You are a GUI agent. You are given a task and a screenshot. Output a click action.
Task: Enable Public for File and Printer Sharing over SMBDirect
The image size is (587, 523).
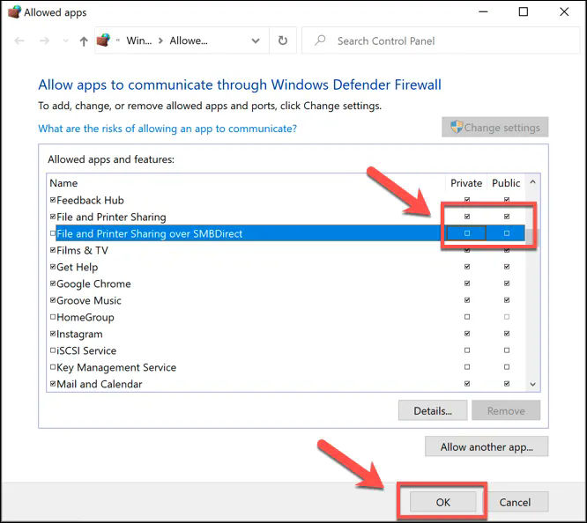coord(506,233)
